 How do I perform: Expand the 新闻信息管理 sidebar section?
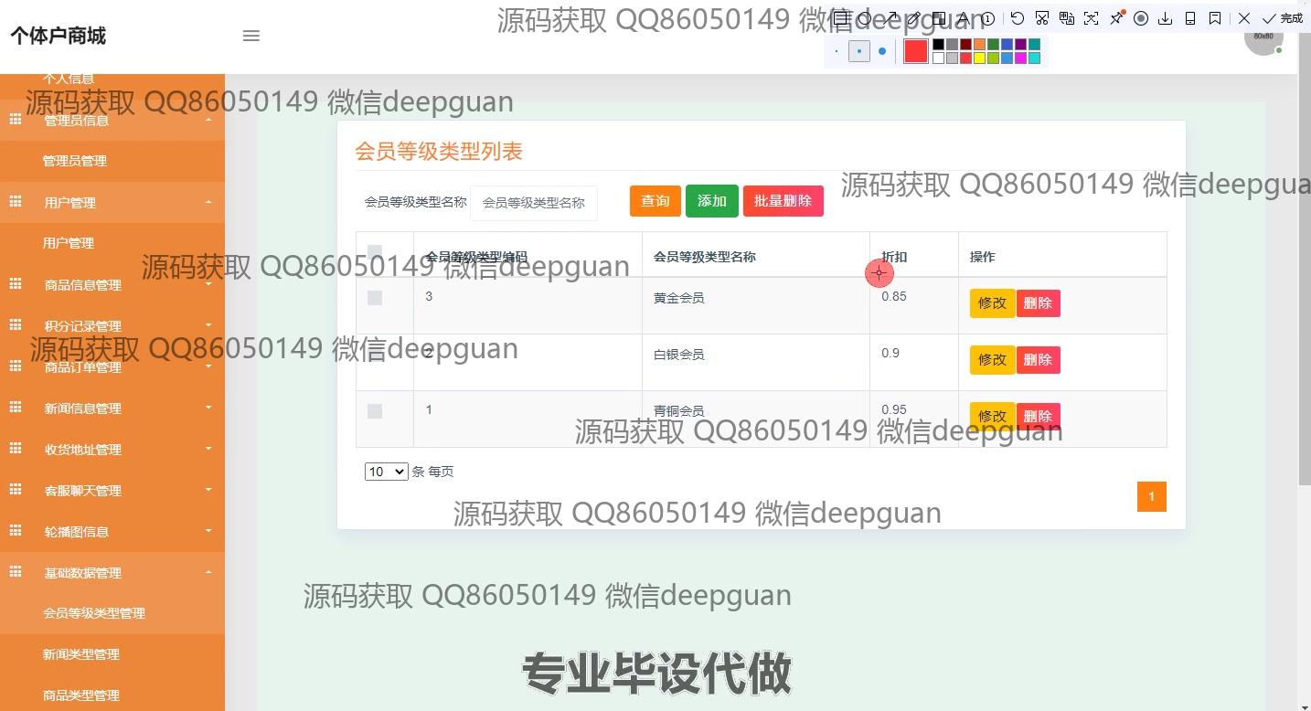click(x=112, y=409)
